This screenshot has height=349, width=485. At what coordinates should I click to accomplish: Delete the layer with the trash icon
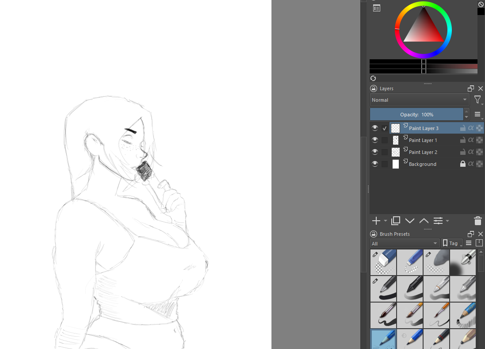click(x=478, y=221)
